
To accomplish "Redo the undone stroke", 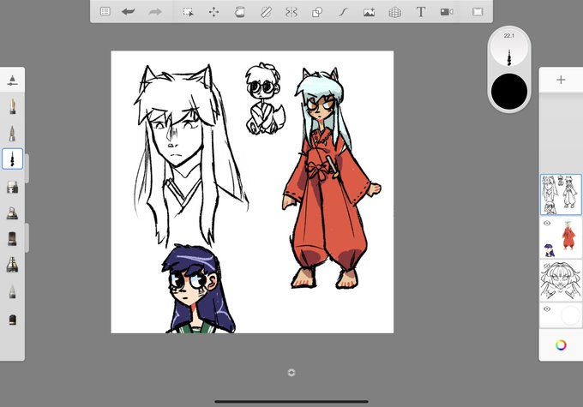I will pyautogui.click(x=155, y=12).
